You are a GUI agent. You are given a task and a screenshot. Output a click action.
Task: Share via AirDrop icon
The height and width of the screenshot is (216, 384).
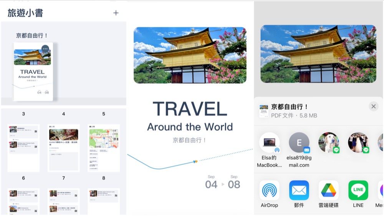point(269,190)
